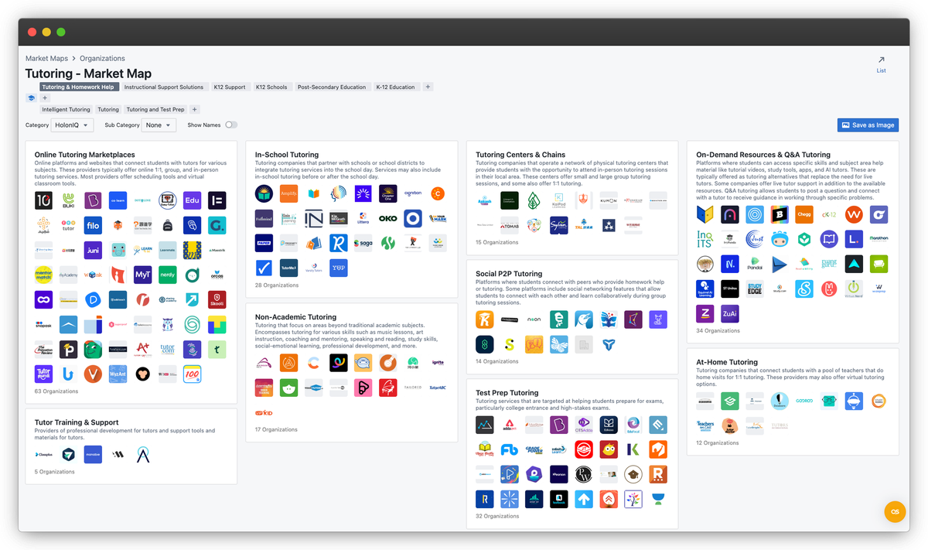
Task: Switch to the Tutoring and Test Prep tag
Action: [155, 110]
